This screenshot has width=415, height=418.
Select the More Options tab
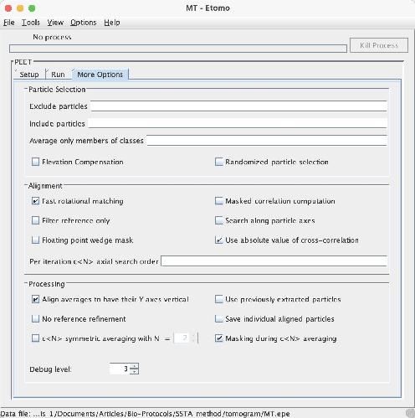(100, 75)
